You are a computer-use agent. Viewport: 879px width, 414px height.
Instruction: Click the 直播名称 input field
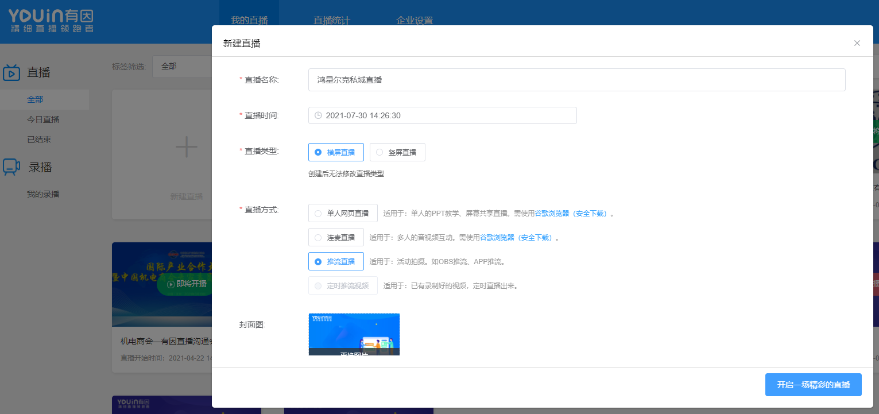(x=576, y=80)
